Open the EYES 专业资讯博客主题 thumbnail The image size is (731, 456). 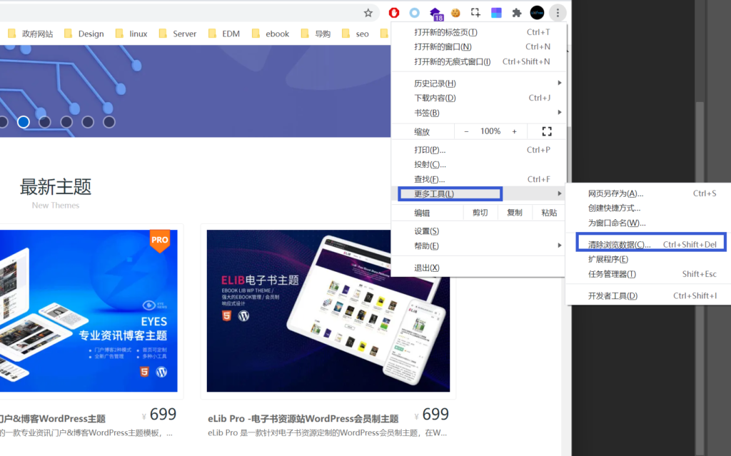89,311
